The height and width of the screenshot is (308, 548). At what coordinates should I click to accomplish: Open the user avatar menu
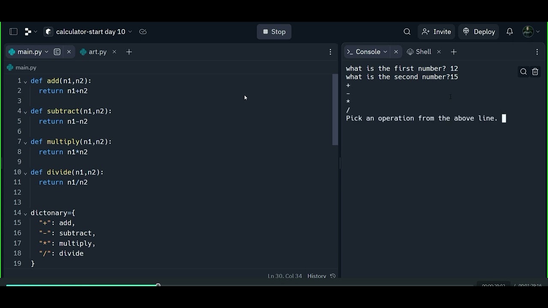click(528, 32)
